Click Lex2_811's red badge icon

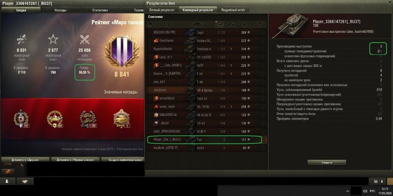point(156,57)
